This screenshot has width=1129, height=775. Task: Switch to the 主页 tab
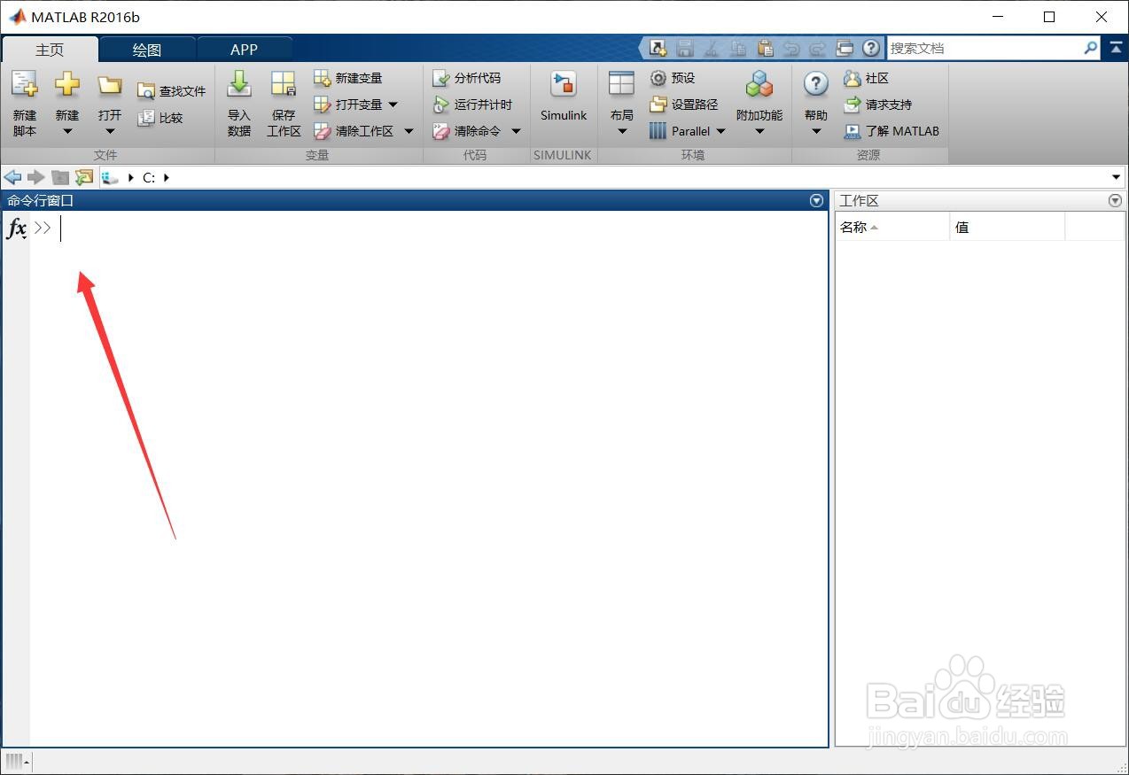50,50
